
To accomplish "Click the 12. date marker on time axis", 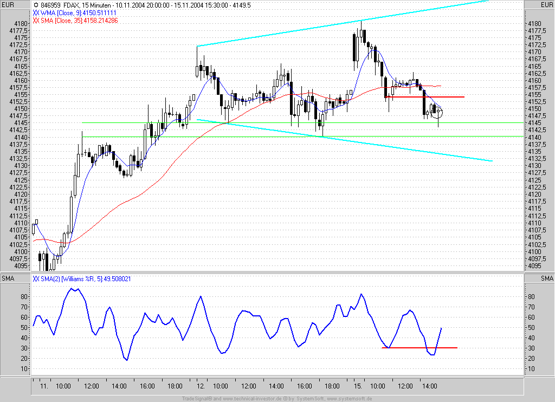I will click(x=201, y=386).
